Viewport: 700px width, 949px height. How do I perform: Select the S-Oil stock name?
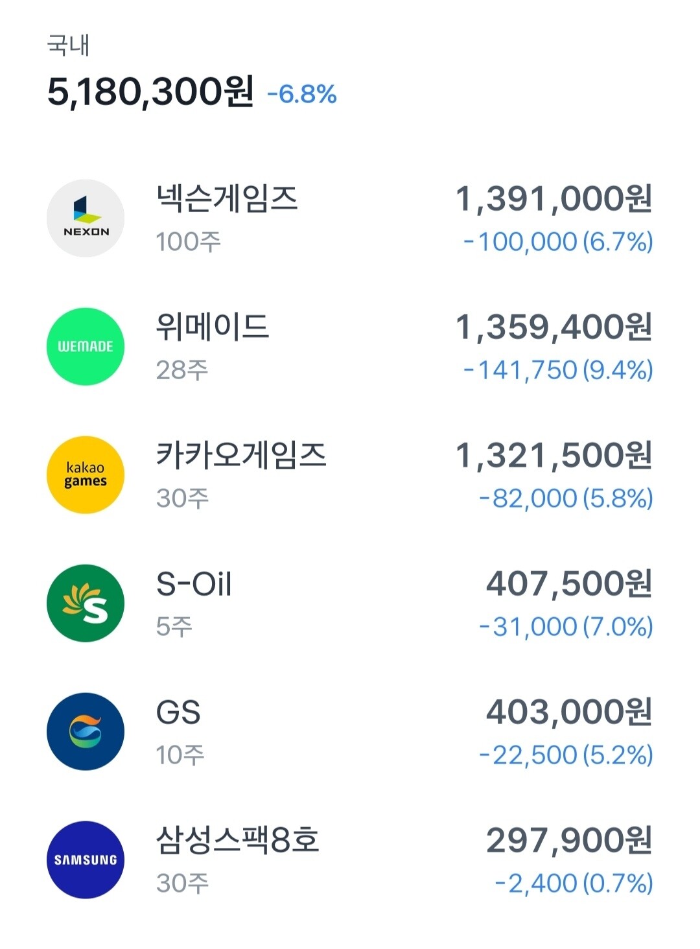pos(194,584)
